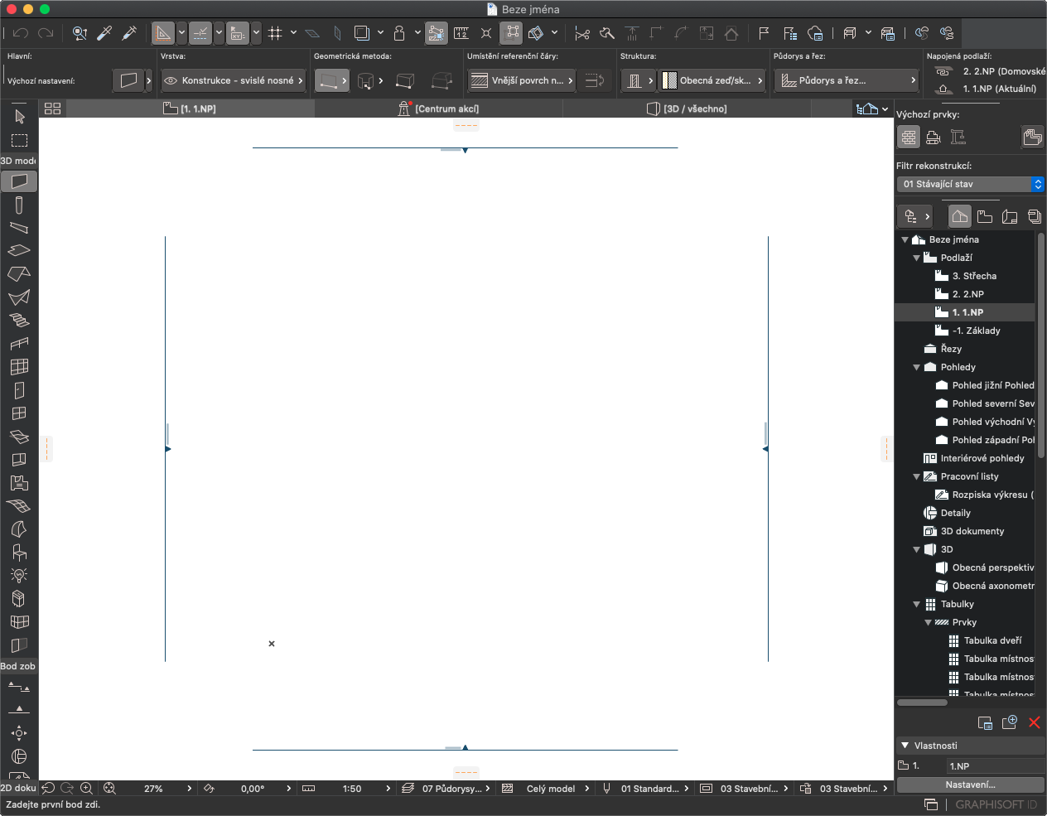The height and width of the screenshot is (816, 1047).
Task: Open Project Map view in navigator
Action: point(960,216)
